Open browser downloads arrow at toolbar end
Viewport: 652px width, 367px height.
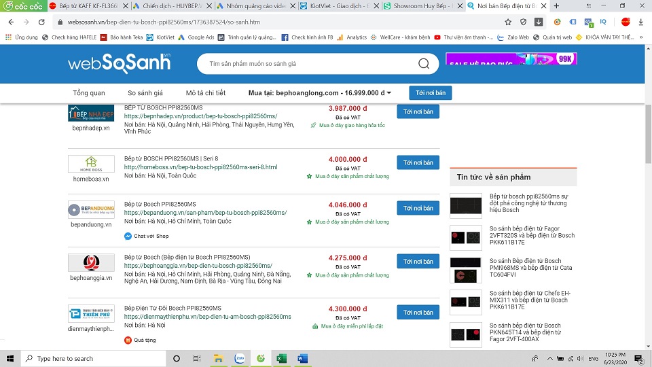coord(640,22)
